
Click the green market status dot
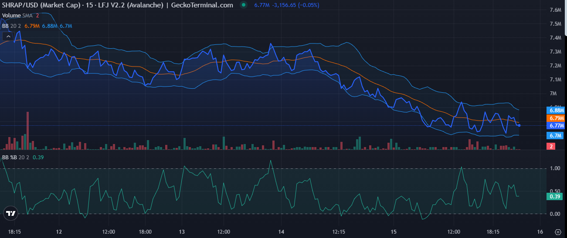tap(244, 5)
